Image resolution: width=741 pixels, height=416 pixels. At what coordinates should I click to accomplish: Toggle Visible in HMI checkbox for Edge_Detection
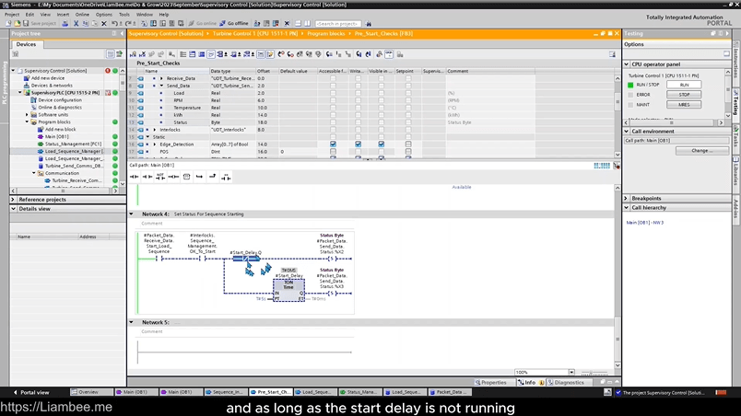(x=381, y=144)
